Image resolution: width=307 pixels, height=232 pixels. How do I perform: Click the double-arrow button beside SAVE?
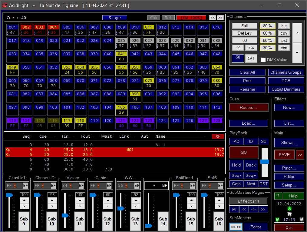[x=300, y=155]
